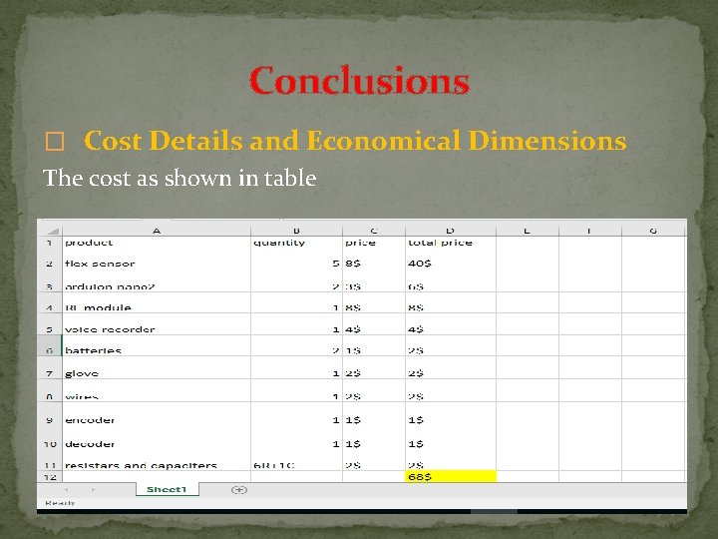Click 'Cost Details and Economical Dimensions' heading
Viewport: 718px width, 539px height.
point(355,141)
